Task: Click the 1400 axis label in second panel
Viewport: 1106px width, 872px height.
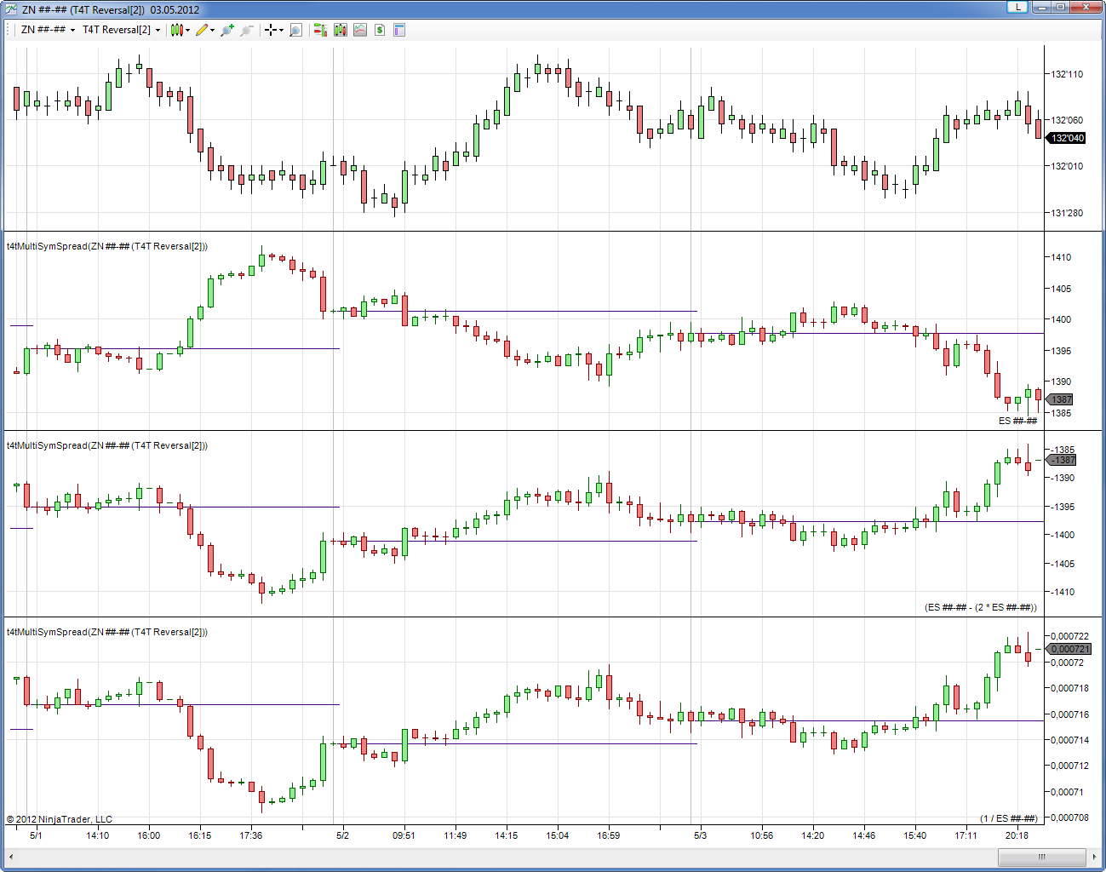Action: point(1061,319)
